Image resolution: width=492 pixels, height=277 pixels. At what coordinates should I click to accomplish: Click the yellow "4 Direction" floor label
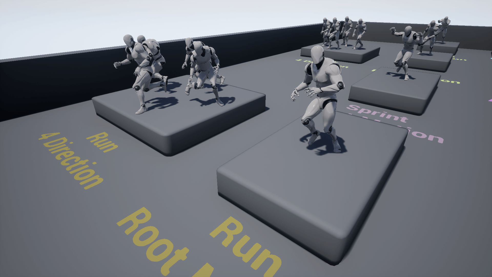(71, 160)
